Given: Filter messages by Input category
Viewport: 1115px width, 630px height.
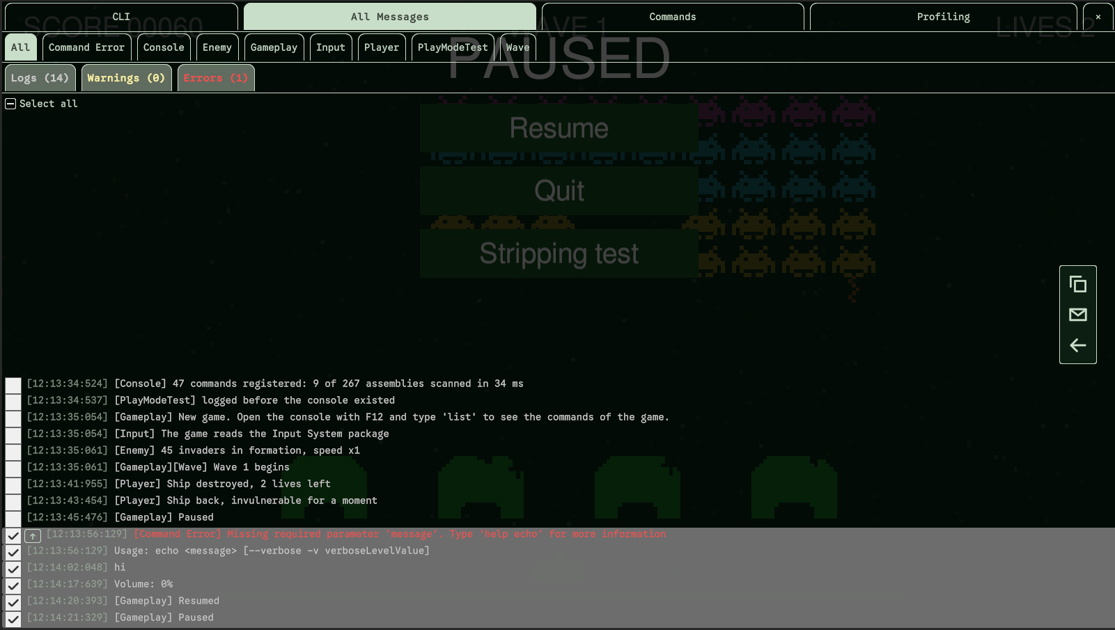Looking at the screenshot, I should coord(331,47).
